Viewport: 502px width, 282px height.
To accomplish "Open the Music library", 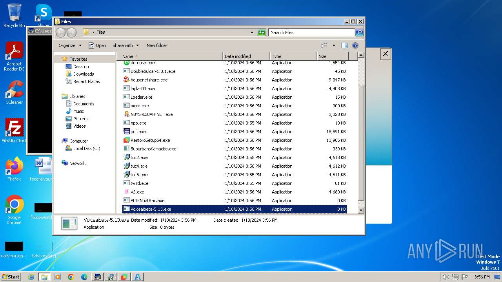I will 78,111.
